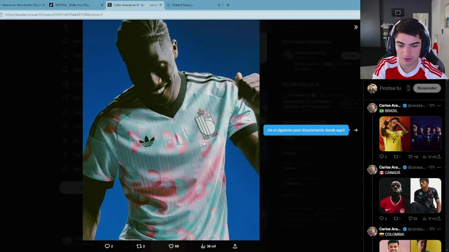Open Brazil dark blue team thumbnail

tap(426, 134)
